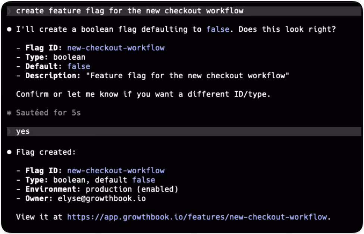
Task: Click the 'Sautéed for 5s' status line
Action: click(x=48, y=113)
